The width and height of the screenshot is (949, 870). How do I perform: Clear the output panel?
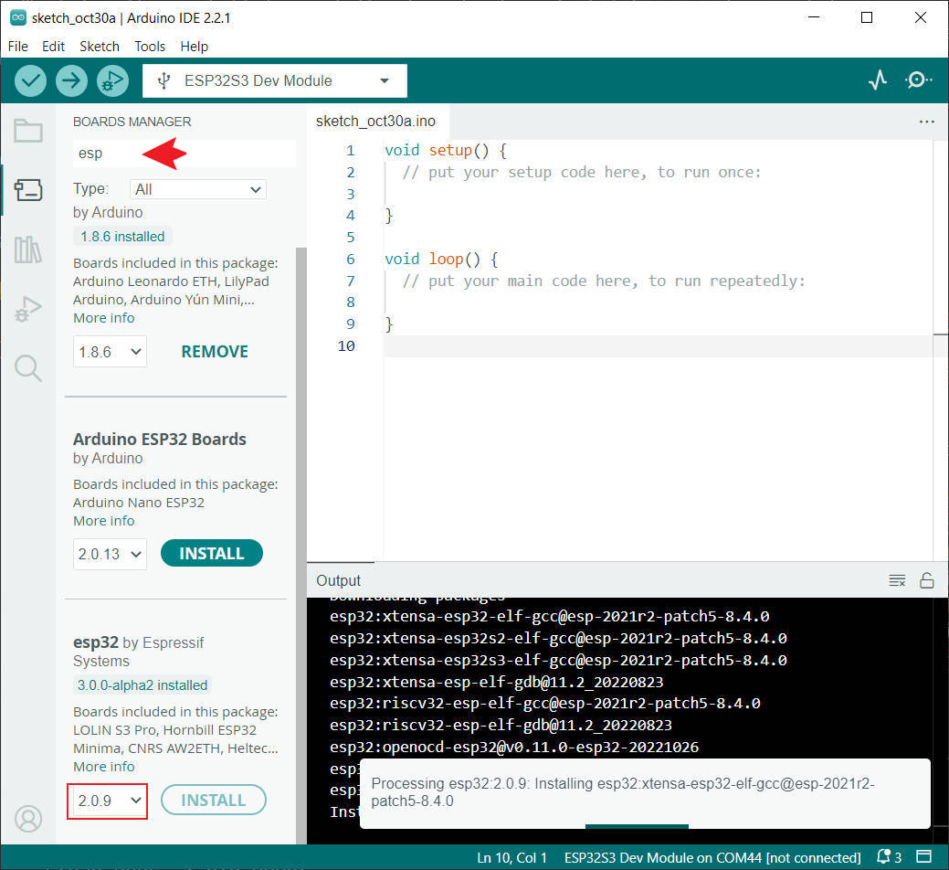(897, 580)
